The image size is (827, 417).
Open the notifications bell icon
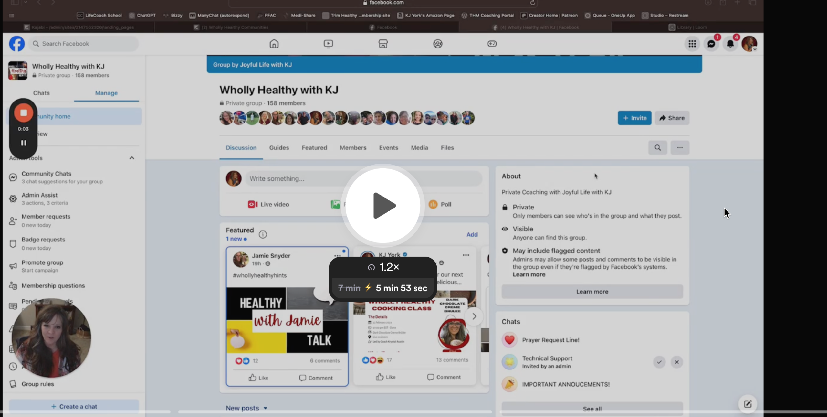click(730, 44)
